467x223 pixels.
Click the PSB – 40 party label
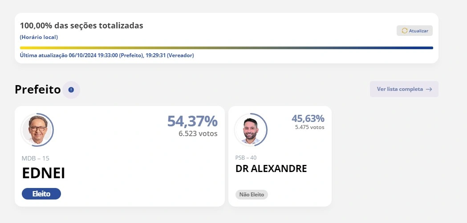(x=246, y=158)
